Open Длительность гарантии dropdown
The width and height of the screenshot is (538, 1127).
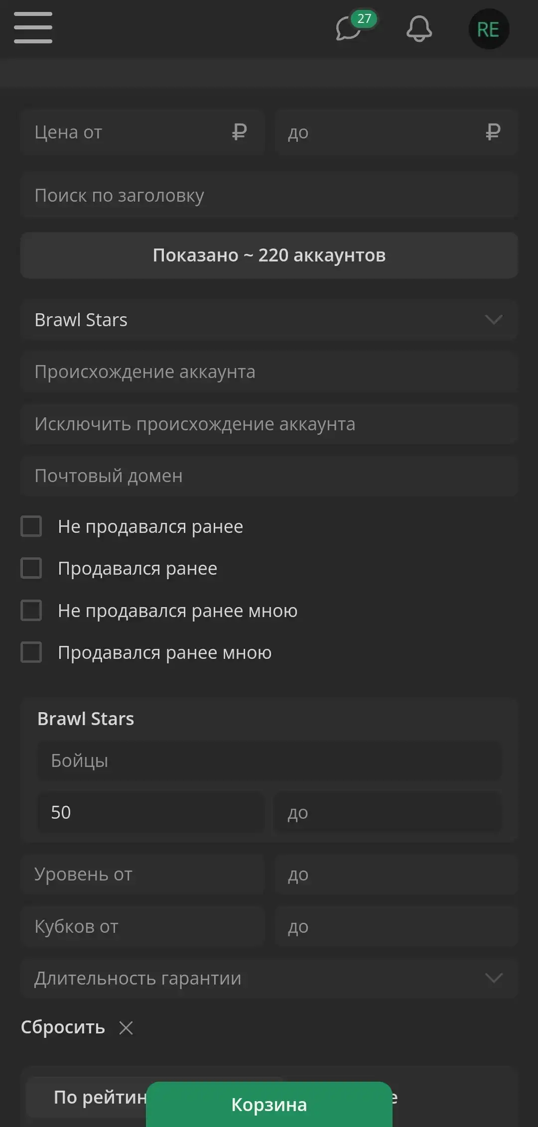[x=269, y=978]
